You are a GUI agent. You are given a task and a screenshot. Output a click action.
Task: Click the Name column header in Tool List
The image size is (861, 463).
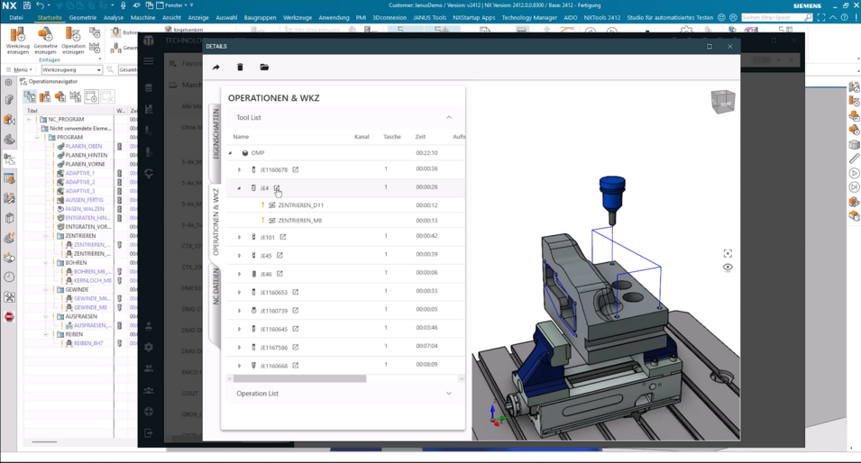(241, 137)
